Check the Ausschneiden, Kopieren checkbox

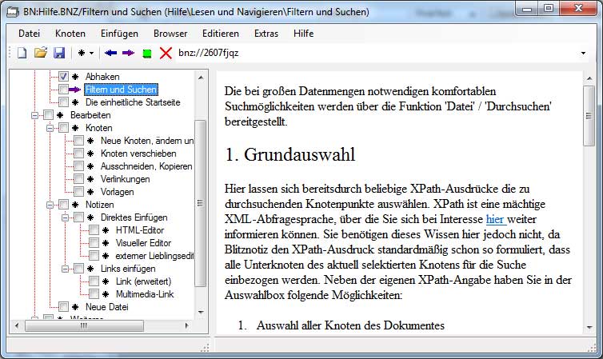tap(78, 166)
